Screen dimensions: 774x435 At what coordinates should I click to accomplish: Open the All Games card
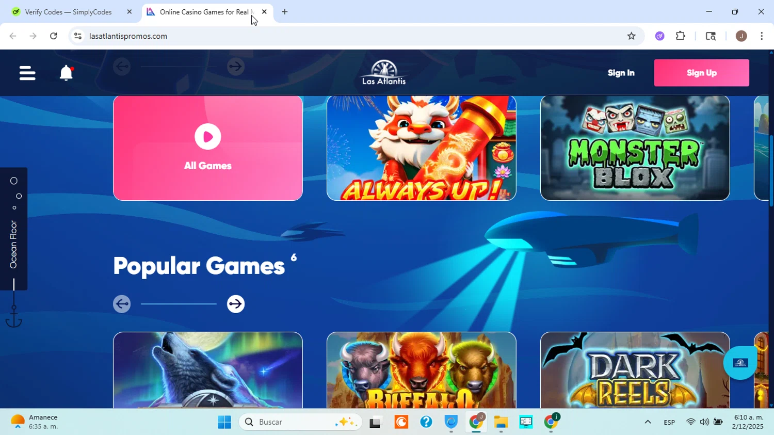(208, 148)
